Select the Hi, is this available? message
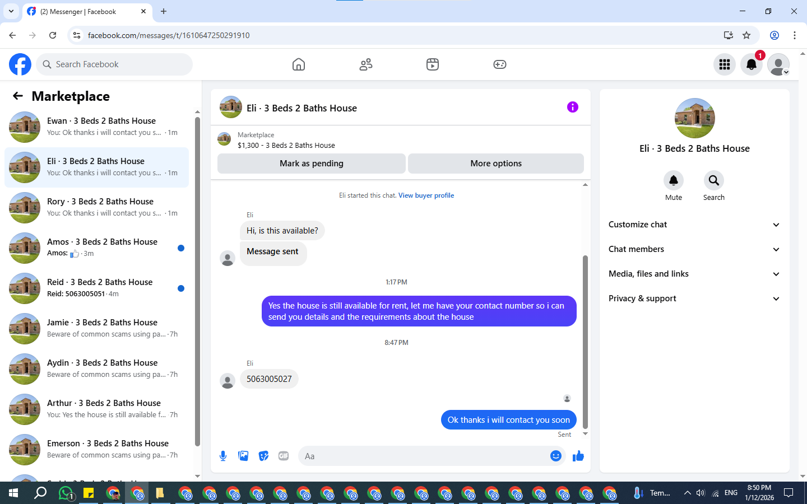807x504 pixels. coord(282,231)
